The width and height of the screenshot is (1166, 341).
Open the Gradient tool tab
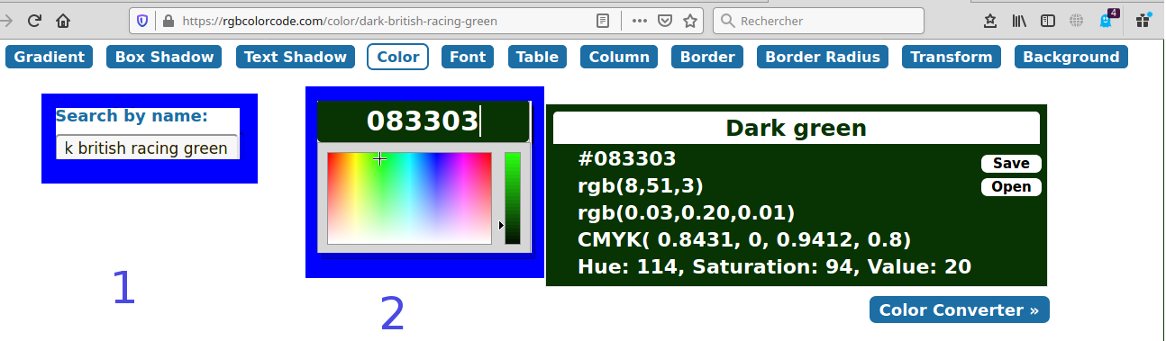pos(50,57)
